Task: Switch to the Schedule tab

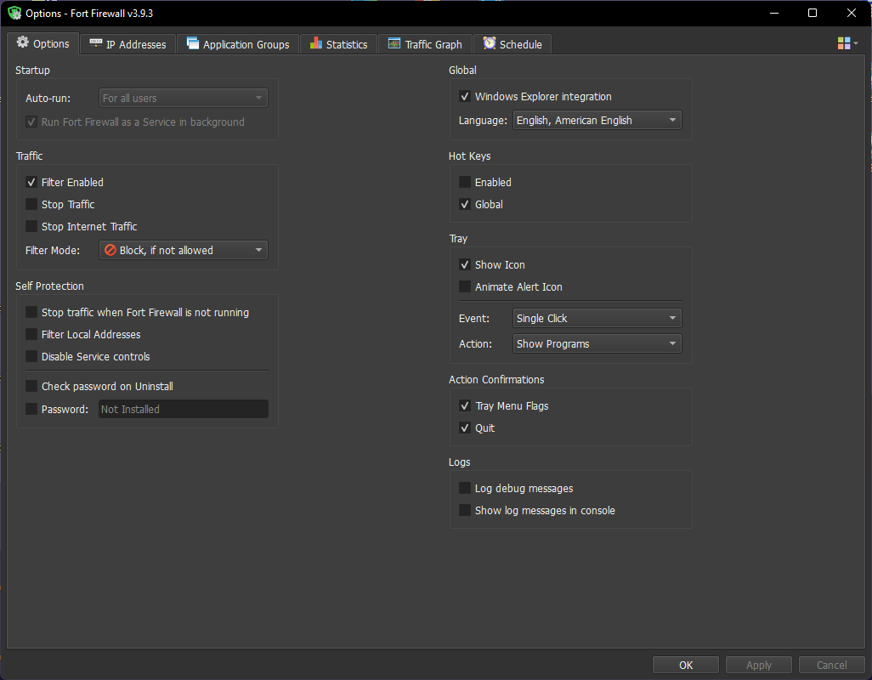Action: [512, 44]
